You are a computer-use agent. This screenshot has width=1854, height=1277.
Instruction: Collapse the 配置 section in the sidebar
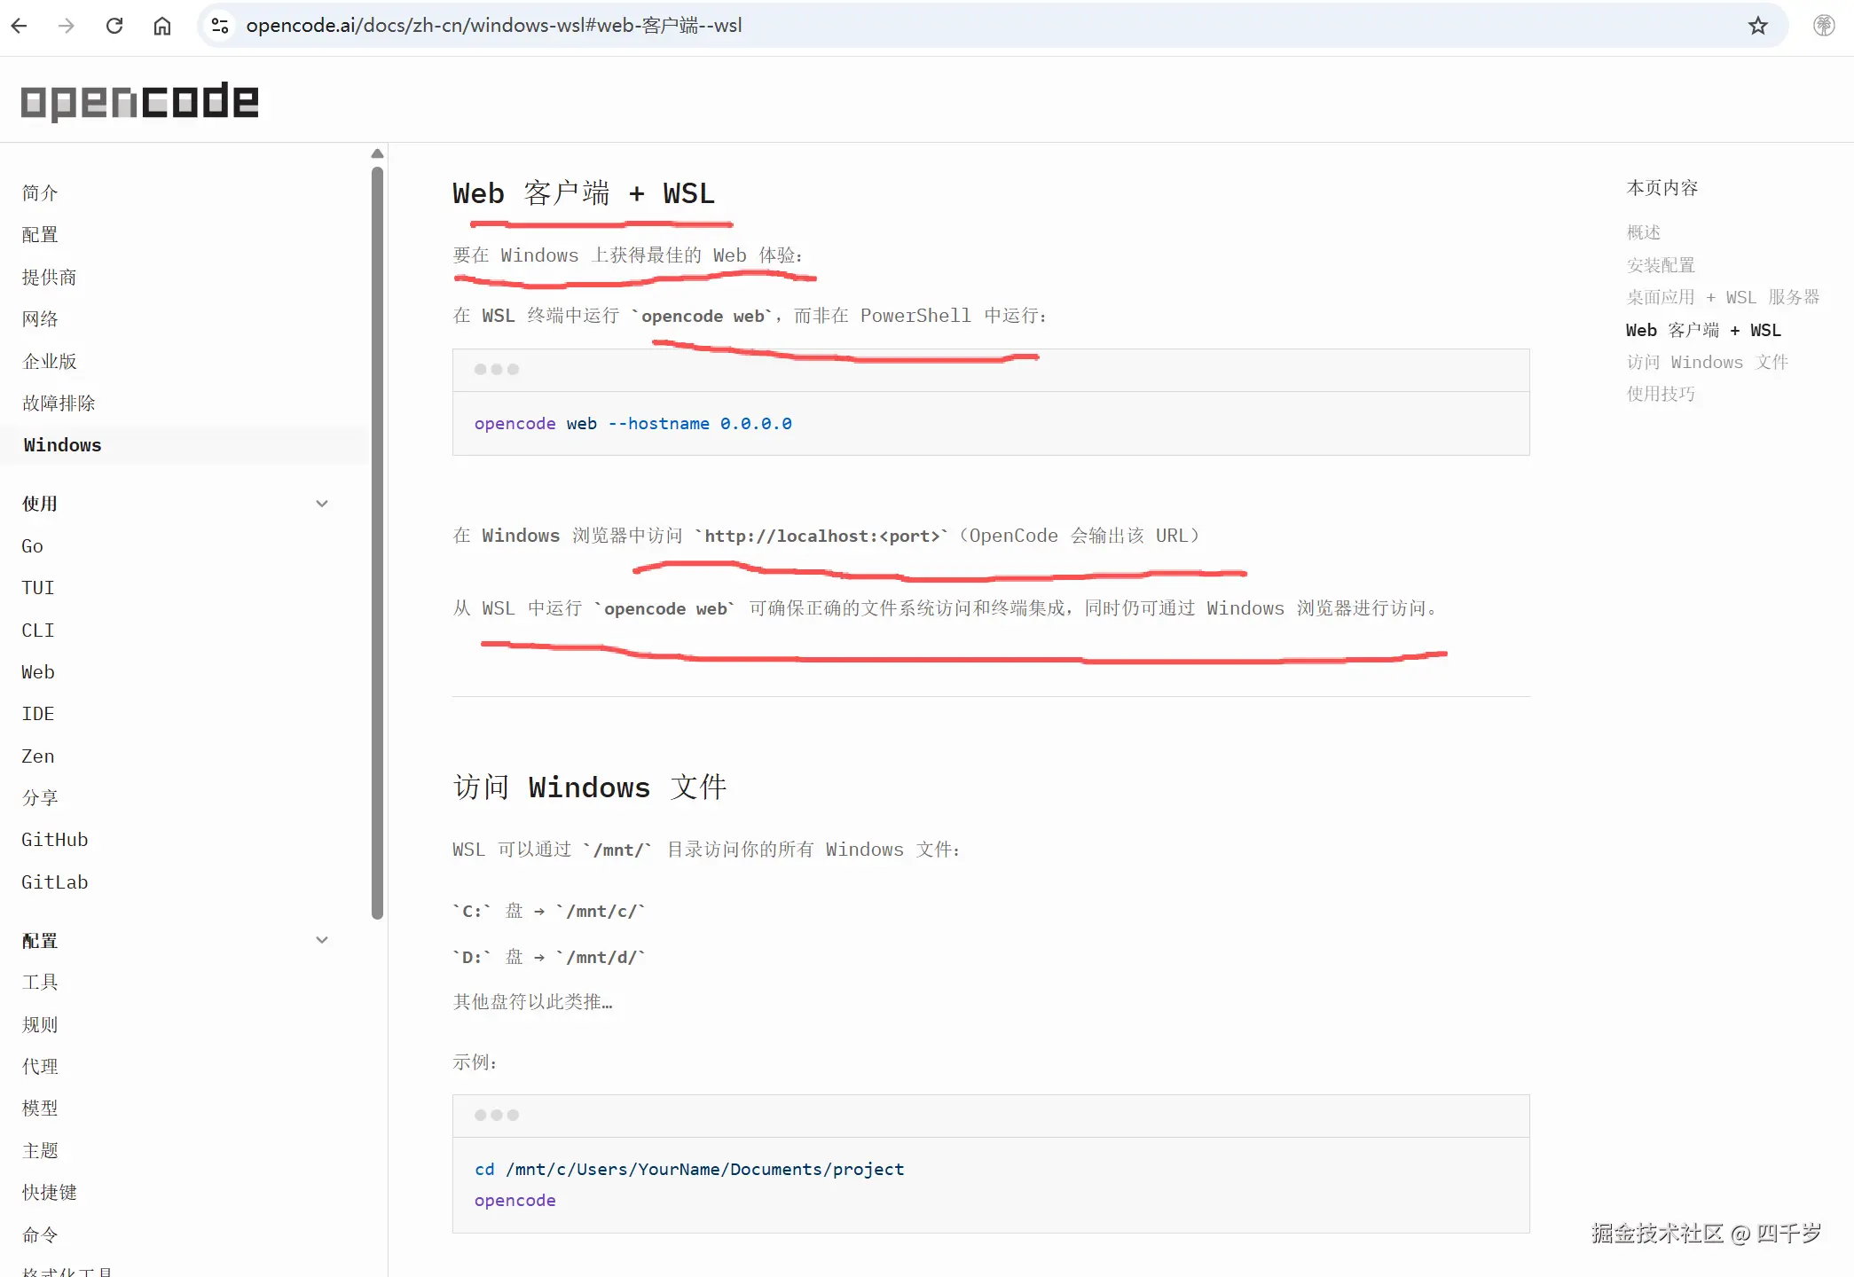[322, 940]
